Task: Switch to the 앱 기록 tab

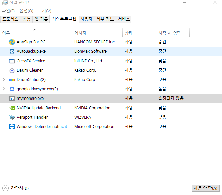Action: (x=41, y=19)
